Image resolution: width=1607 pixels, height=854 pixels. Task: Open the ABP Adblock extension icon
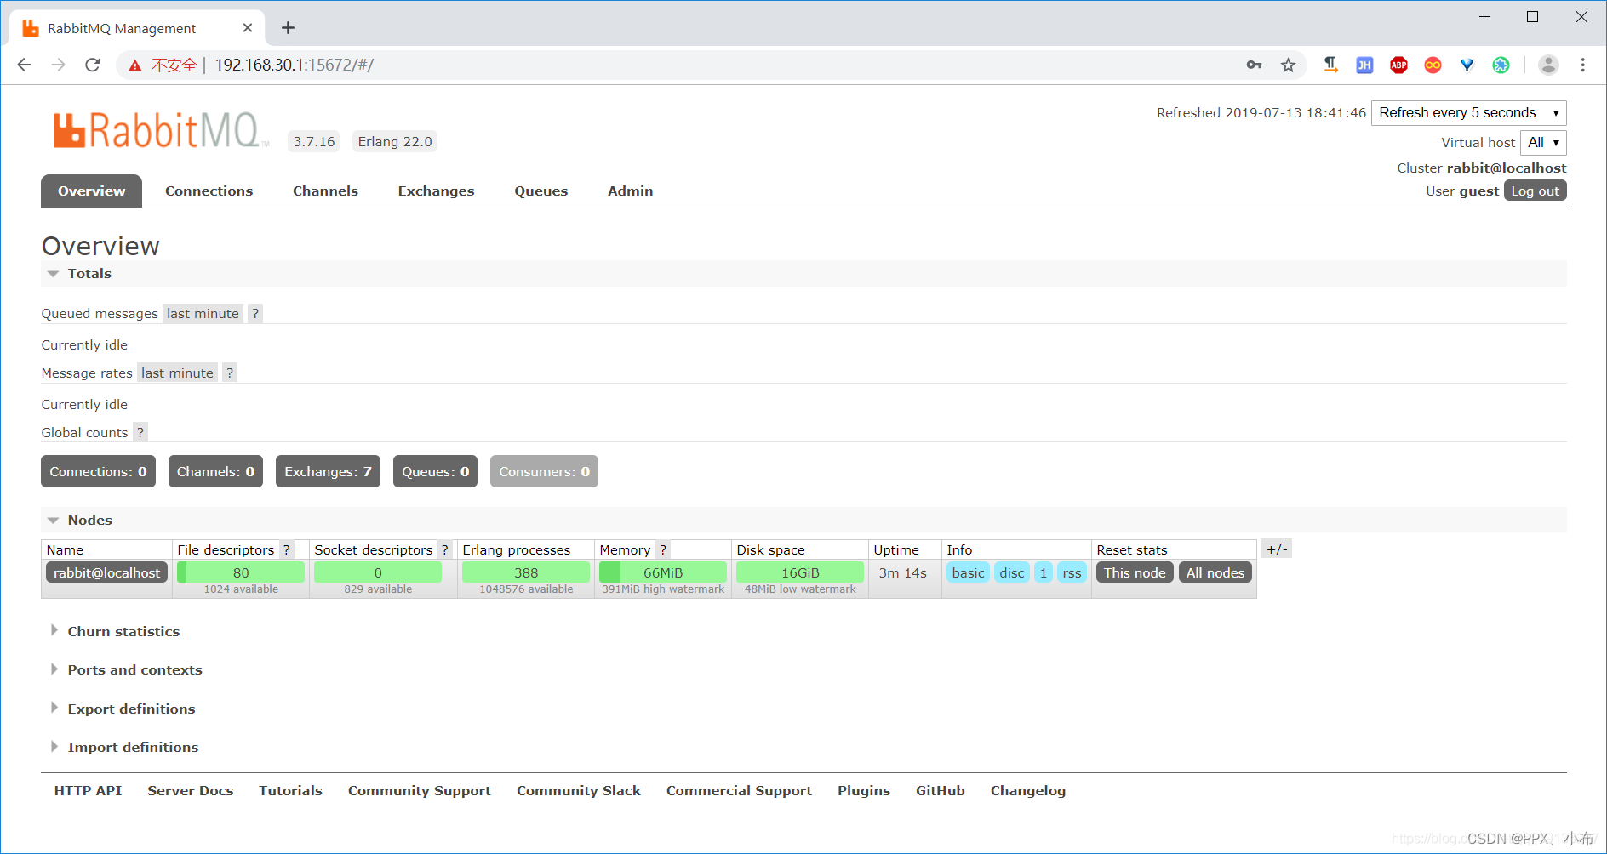click(1398, 65)
